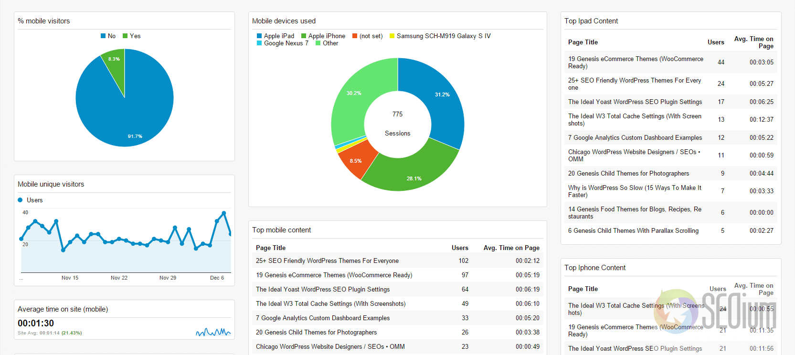Click '14 Genesis Food Themes for Blogs' row

pos(671,212)
